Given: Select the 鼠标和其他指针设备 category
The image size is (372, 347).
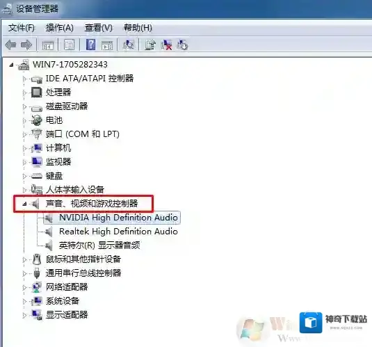Looking at the screenshot, I should (x=83, y=259).
